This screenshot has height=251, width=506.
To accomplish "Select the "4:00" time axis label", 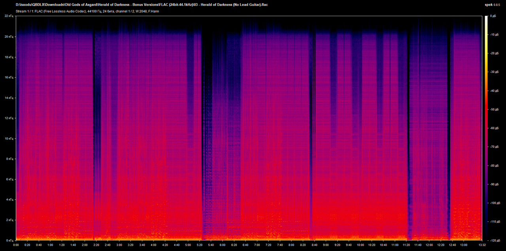I will [153, 245].
